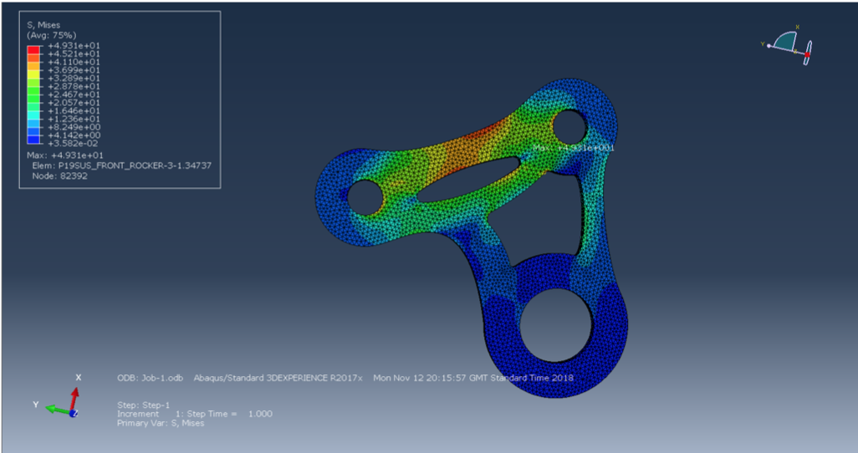The width and height of the screenshot is (858, 453).
Task: Click the 'Step: Step-1' state block text
Action: coord(144,405)
